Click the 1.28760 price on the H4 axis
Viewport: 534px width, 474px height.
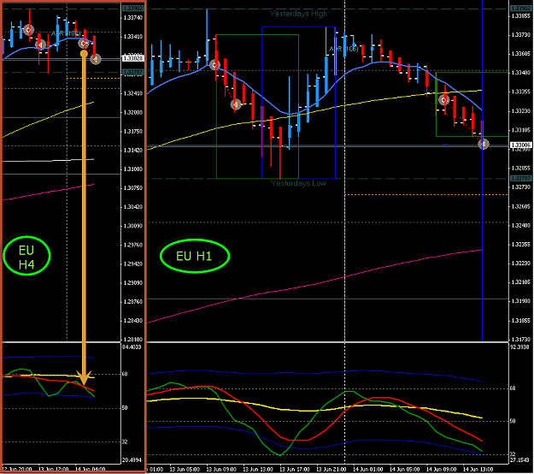click(x=133, y=302)
